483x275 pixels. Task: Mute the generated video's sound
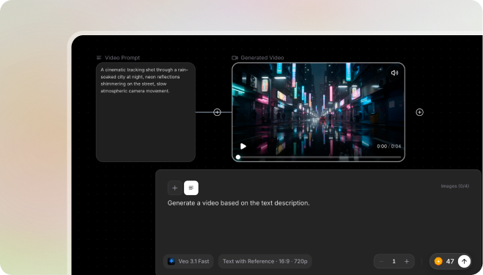coord(394,73)
